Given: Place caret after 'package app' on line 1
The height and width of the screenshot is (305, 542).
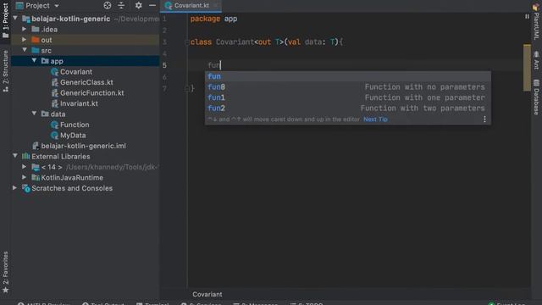Looking at the screenshot, I should coord(237,19).
